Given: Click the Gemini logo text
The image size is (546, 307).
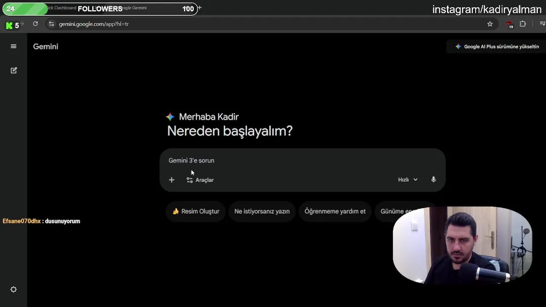Looking at the screenshot, I should (46, 46).
